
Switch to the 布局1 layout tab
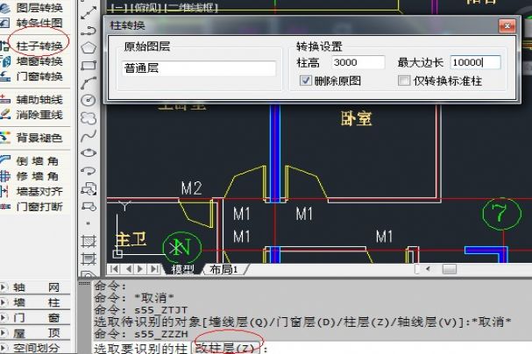[225, 270]
